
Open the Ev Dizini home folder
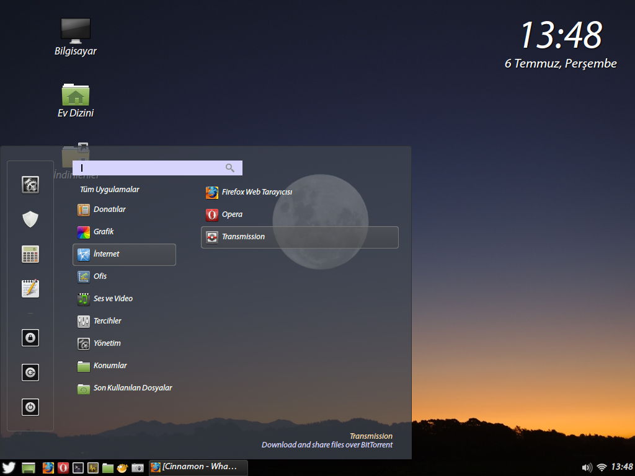[x=75, y=101]
